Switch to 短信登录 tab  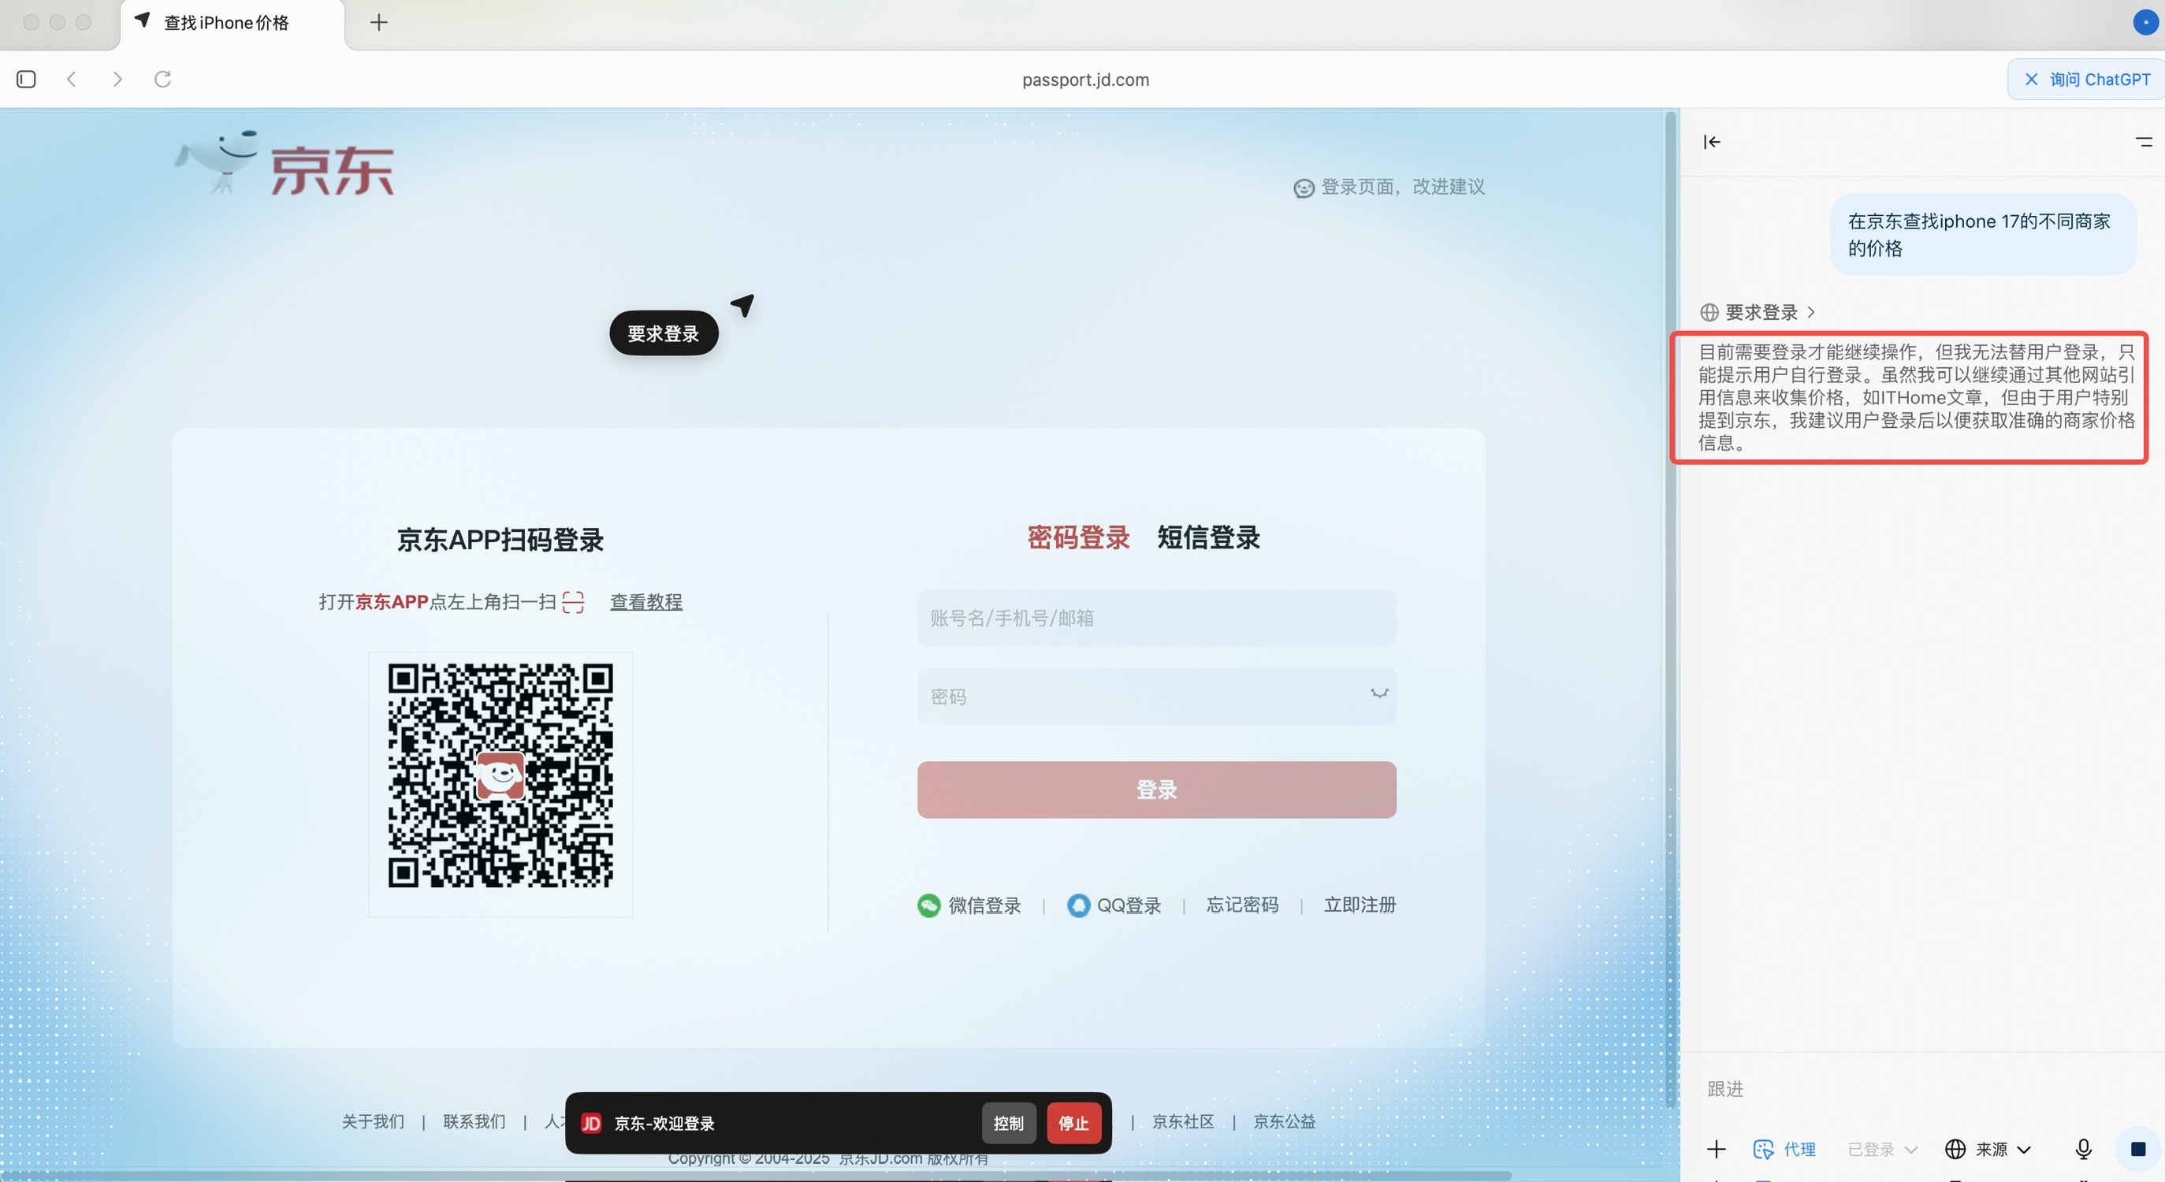pos(1207,537)
